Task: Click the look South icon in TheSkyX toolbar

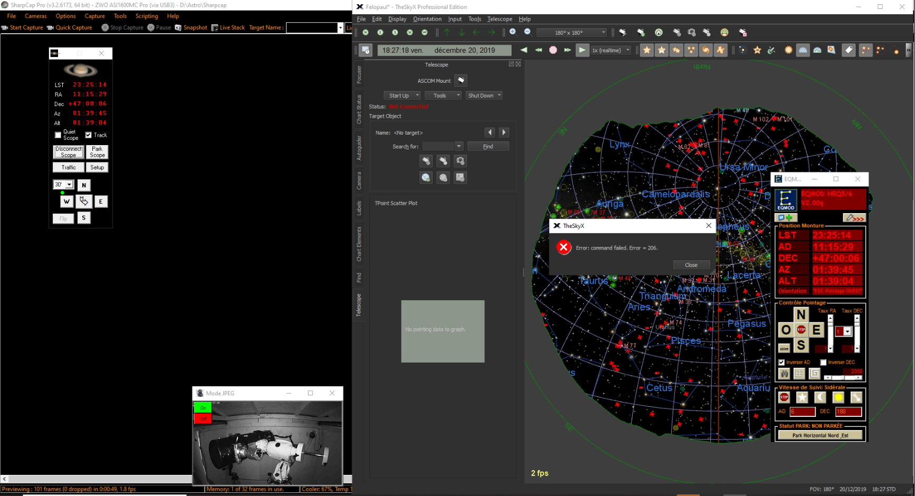Action: tap(395, 33)
